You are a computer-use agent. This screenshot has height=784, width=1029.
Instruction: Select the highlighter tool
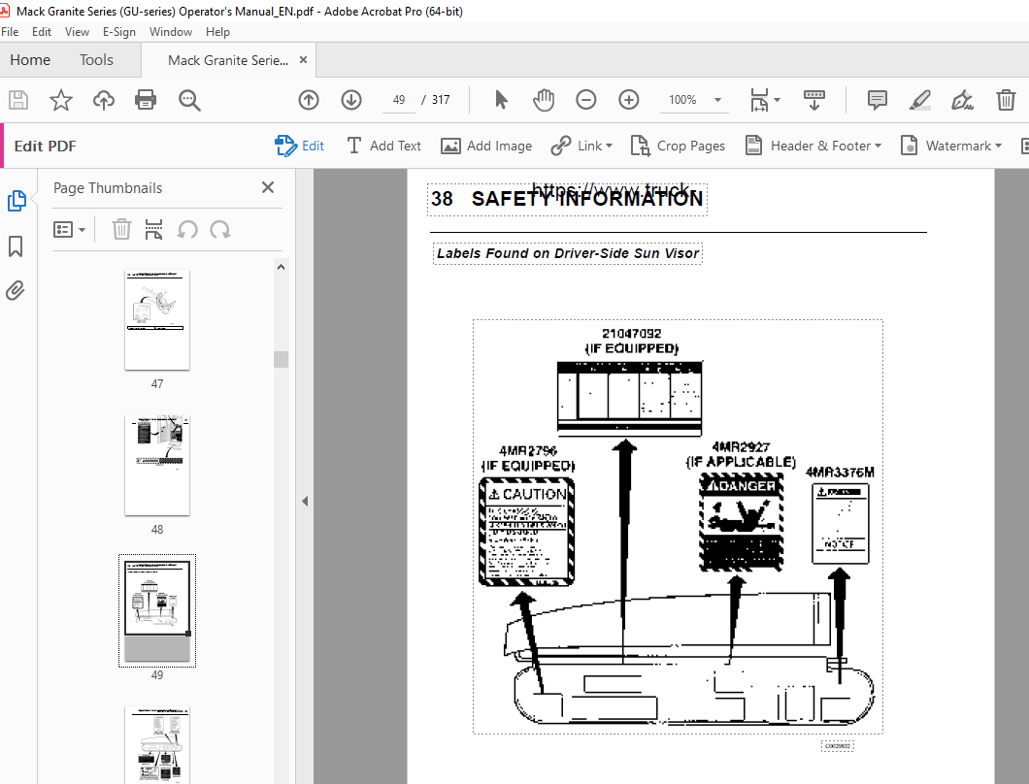click(919, 99)
